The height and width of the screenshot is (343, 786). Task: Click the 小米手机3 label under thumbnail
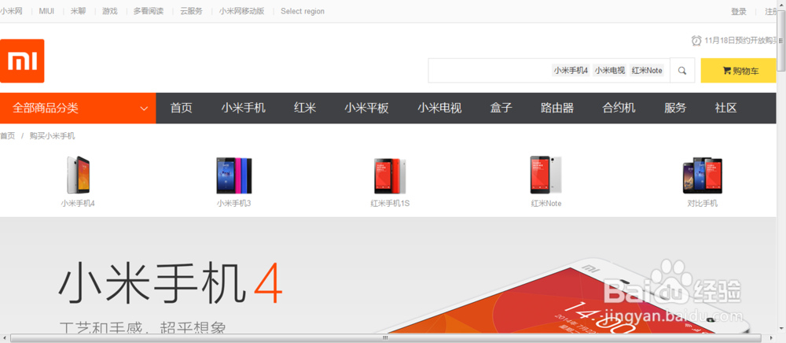[233, 204]
